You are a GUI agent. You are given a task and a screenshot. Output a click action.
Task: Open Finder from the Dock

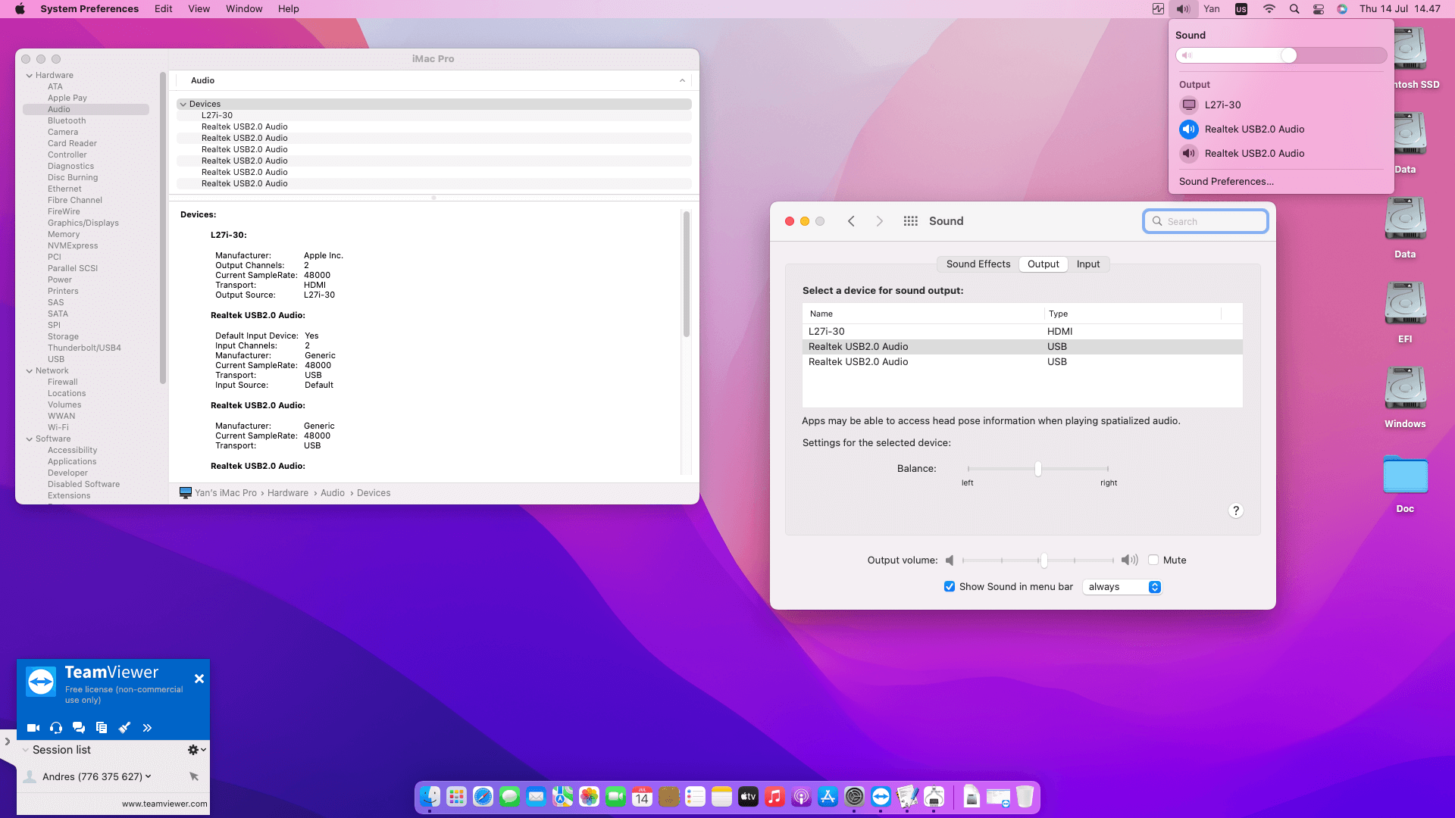[430, 797]
